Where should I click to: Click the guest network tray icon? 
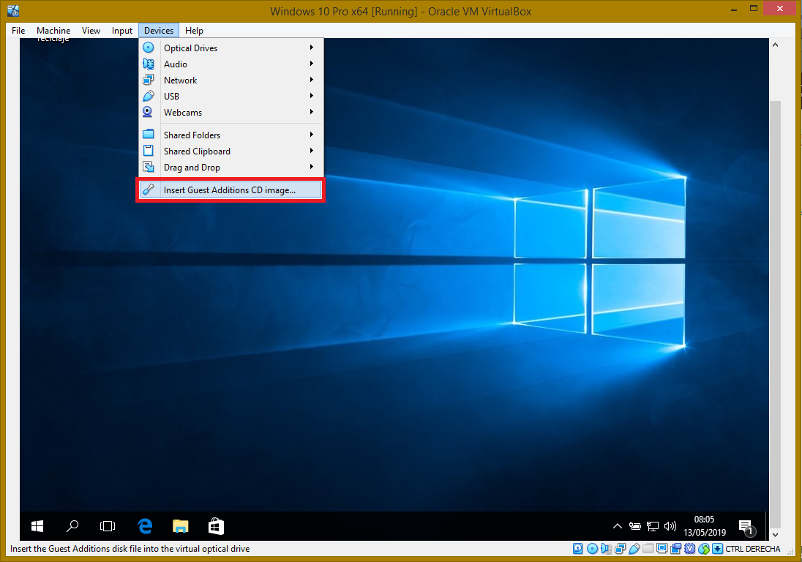point(653,525)
